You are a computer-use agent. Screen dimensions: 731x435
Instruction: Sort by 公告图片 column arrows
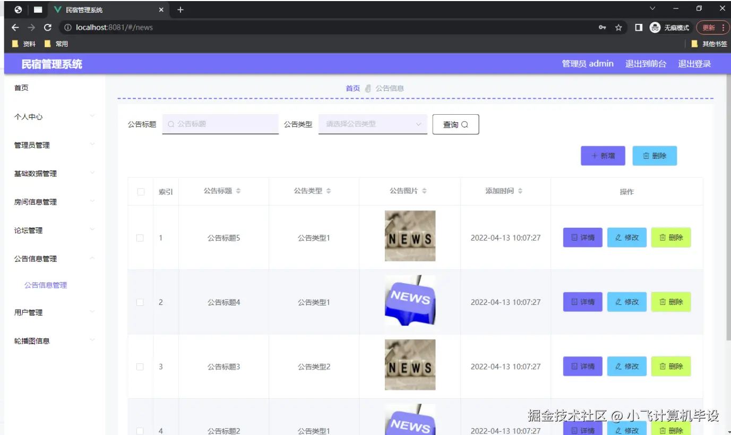tap(424, 191)
